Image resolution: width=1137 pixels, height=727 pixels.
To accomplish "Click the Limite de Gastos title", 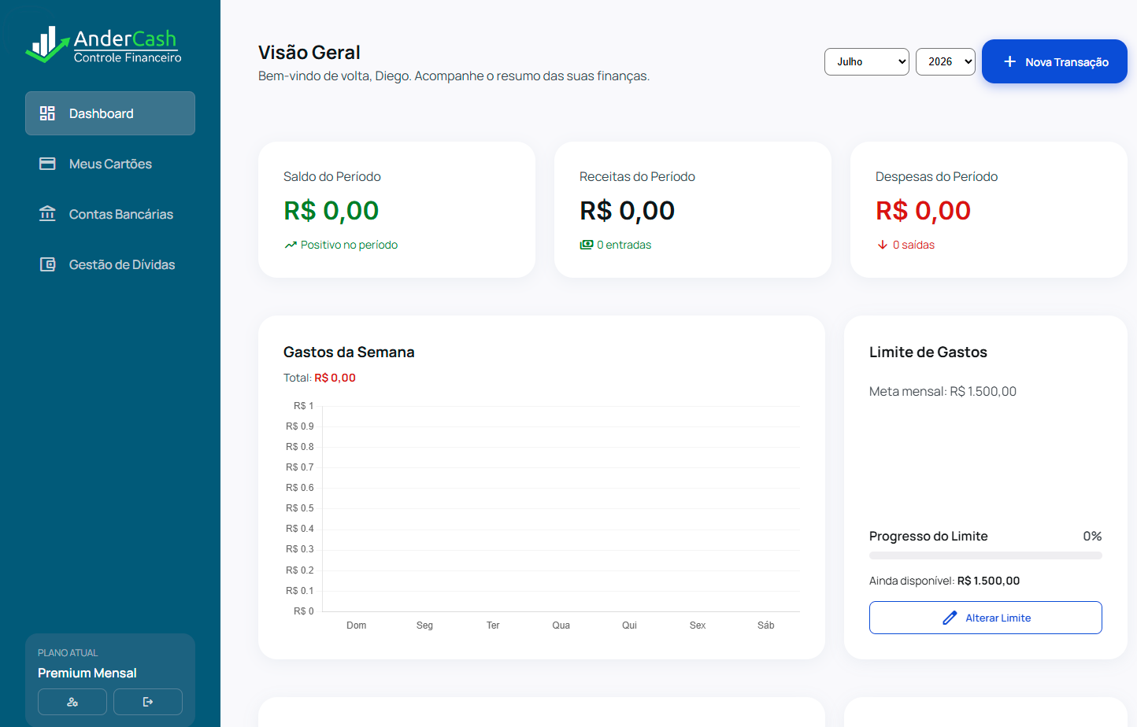I will pyautogui.click(x=928, y=352).
